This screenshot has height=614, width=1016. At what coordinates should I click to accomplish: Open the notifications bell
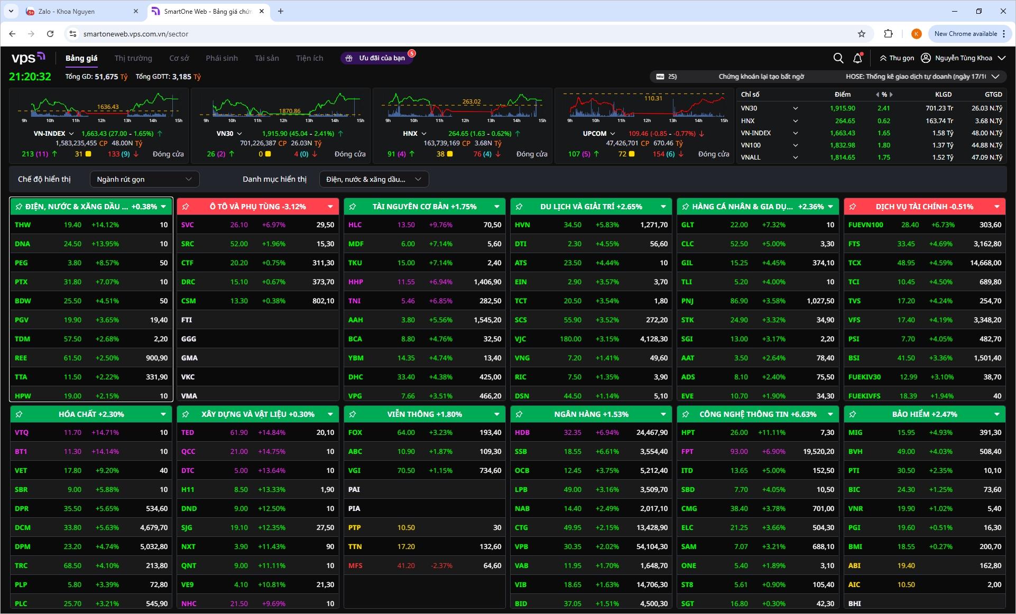pyautogui.click(x=857, y=58)
